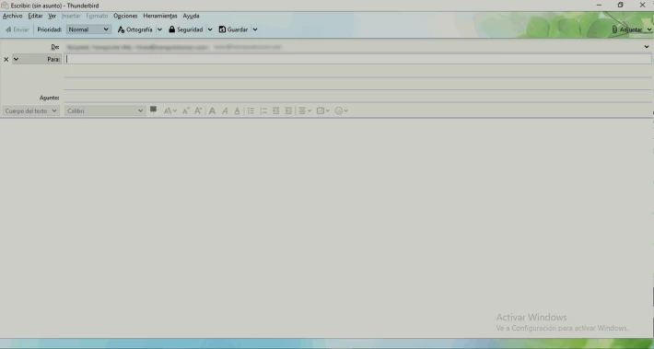This screenshot has height=349, width=654.
Task: Apply numbered list
Action: point(263,111)
